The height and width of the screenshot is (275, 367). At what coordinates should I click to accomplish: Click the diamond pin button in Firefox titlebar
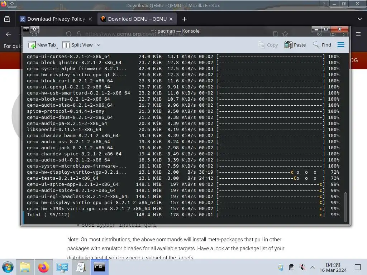point(12,4)
